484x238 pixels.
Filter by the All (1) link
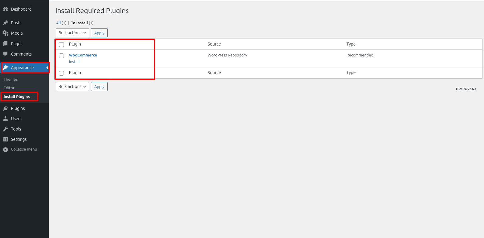point(61,23)
